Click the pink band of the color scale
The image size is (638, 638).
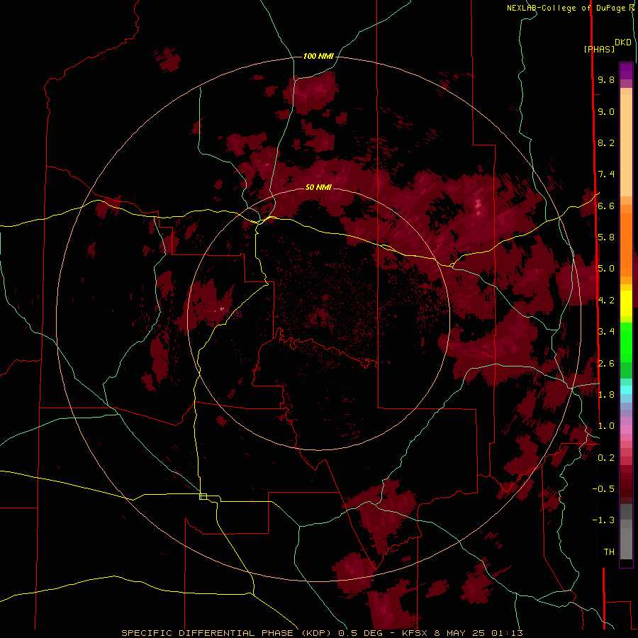tap(626, 430)
